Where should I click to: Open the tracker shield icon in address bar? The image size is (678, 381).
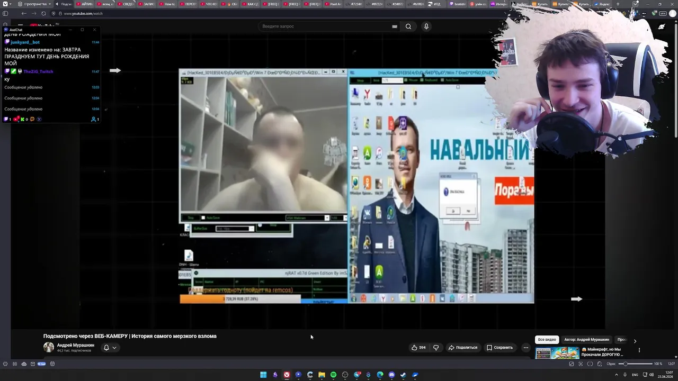pyautogui.click(x=53, y=13)
